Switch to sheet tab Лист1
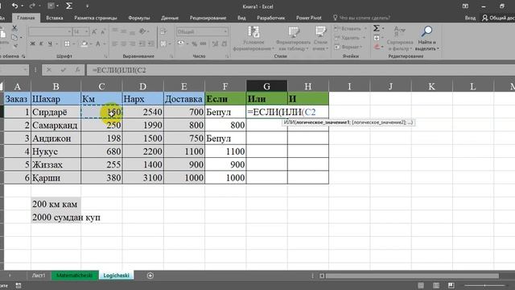Image resolution: width=515 pixels, height=290 pixels. [x=39, y=275]
